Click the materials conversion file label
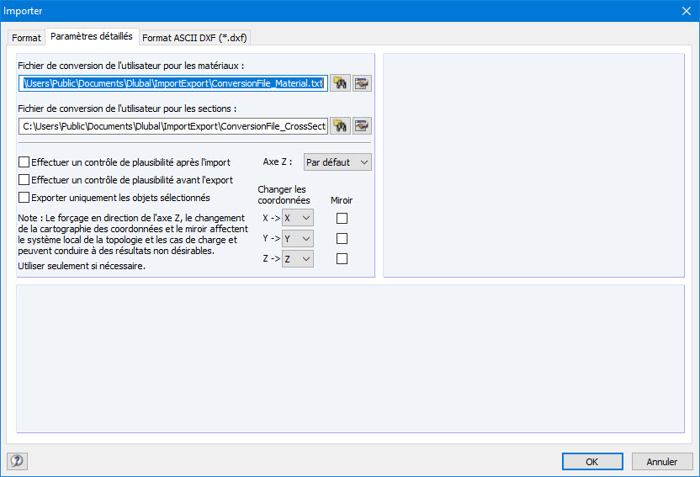 [130, 66]
